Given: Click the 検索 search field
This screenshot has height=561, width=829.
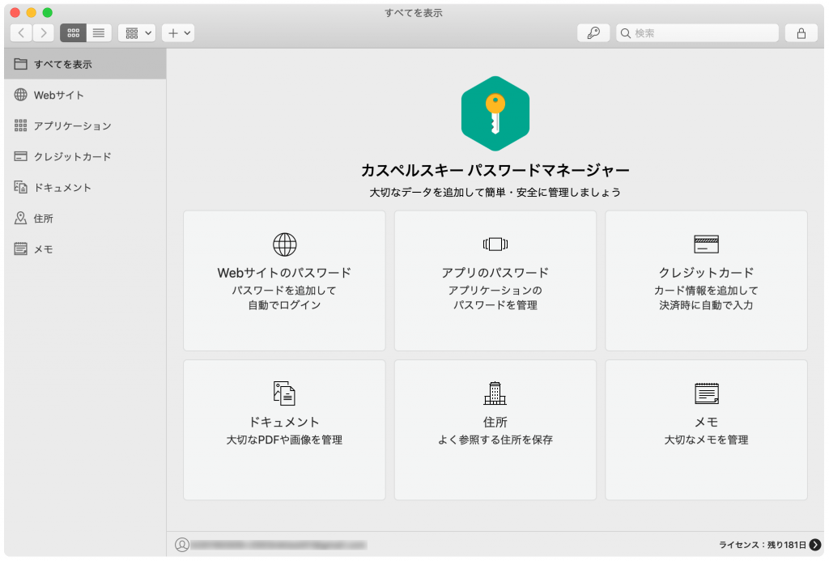Looking at the screenshot, I should point(697,33).
